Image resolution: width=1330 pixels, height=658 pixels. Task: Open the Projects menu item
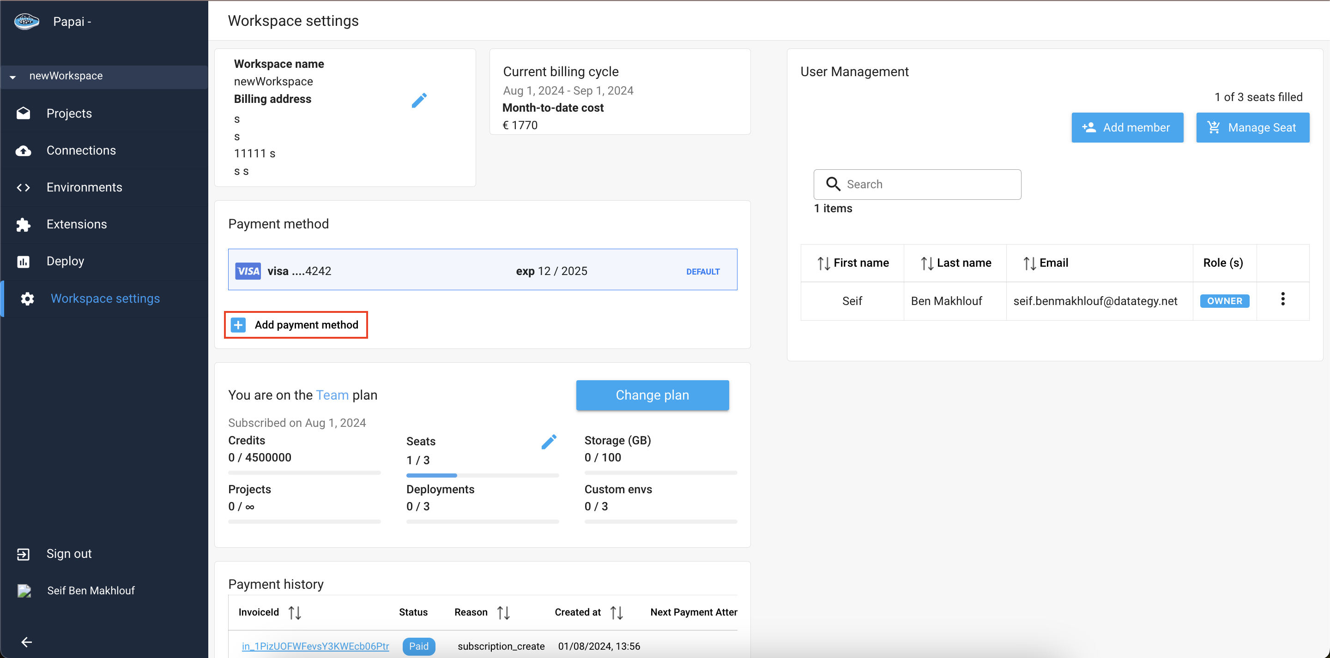69,114
